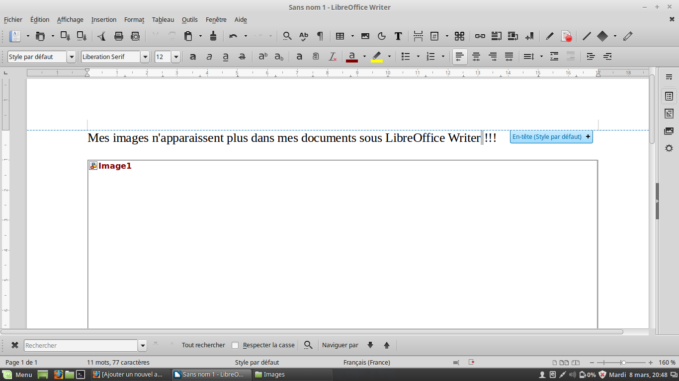Viewport: 679px width, 381px height.
Task: Insert special character icon
Action: tap(459, 36)
